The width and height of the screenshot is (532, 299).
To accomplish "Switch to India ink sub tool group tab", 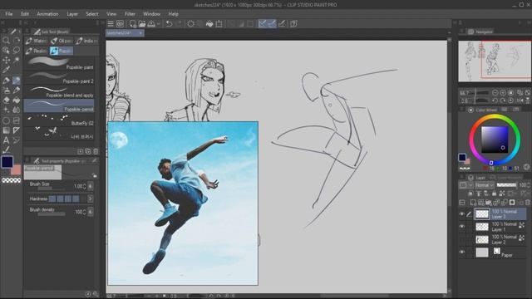I will click(86, 41).
